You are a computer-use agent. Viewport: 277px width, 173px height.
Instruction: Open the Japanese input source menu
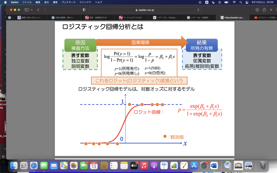pos(207,2)
